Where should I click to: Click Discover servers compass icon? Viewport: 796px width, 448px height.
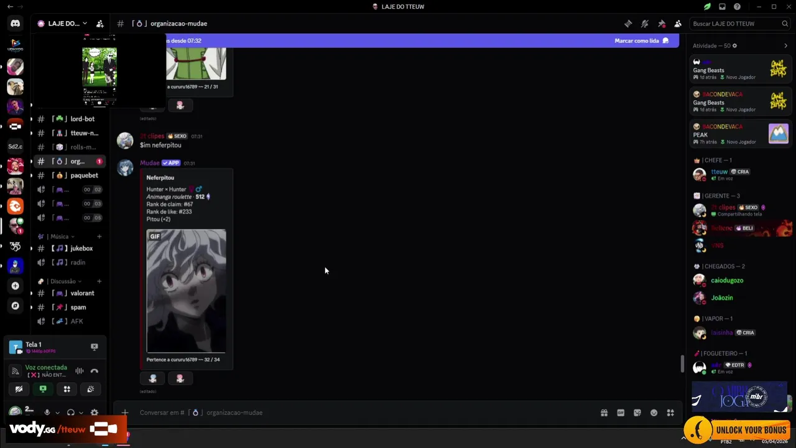[16, 306]
